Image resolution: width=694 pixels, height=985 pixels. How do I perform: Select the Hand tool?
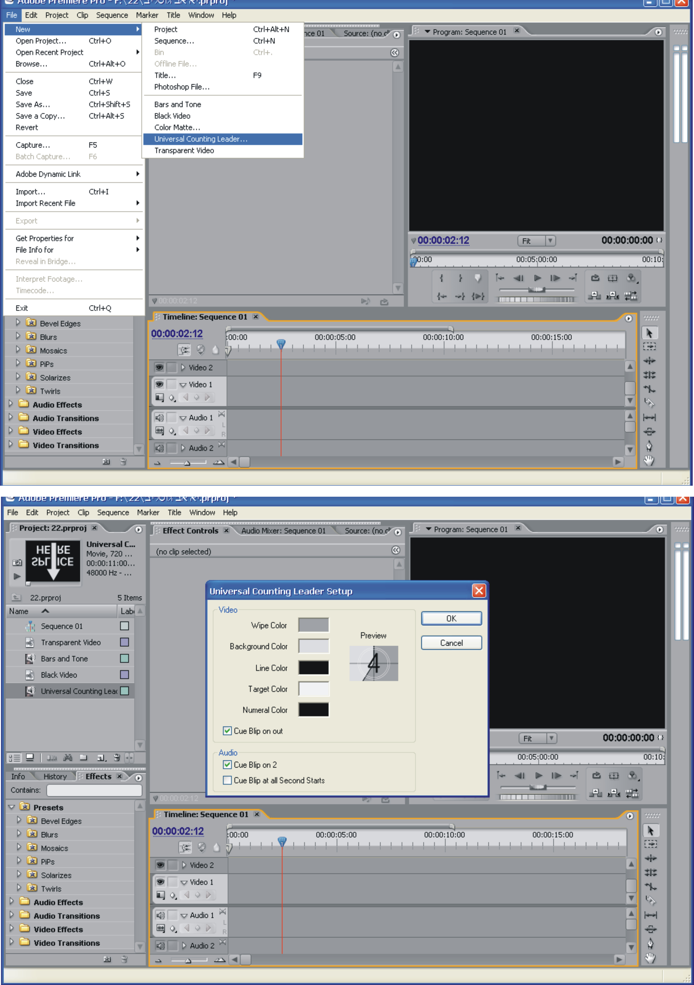[649, 461]
